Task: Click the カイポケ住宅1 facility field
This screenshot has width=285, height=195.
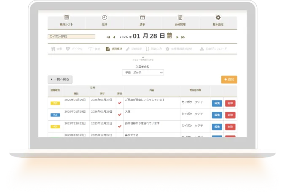Action: (71, 36)
